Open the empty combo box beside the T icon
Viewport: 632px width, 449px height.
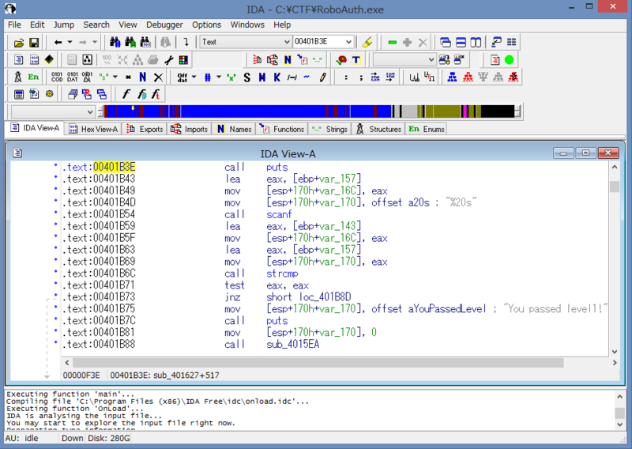tap(404, 60)
